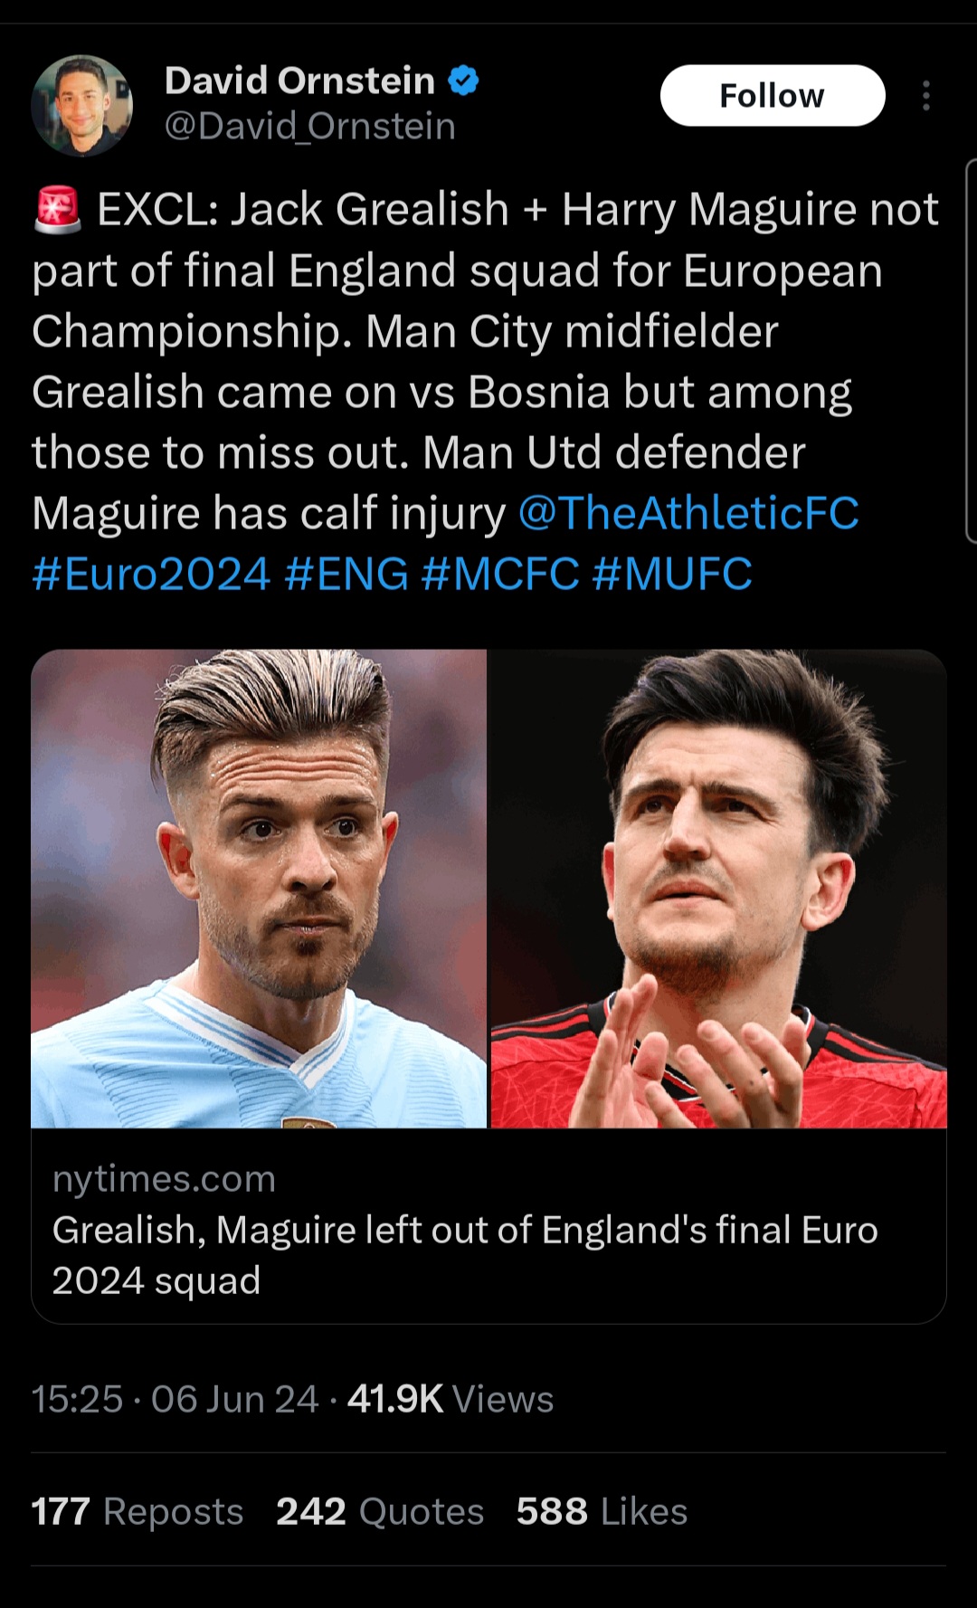
Task: Open the @TheAthleticFC mention
Action: pyautogui.click(x=688, y=513)
